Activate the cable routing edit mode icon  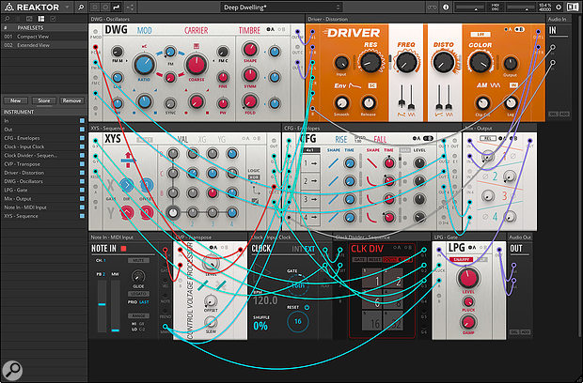[x=117, y=8]
